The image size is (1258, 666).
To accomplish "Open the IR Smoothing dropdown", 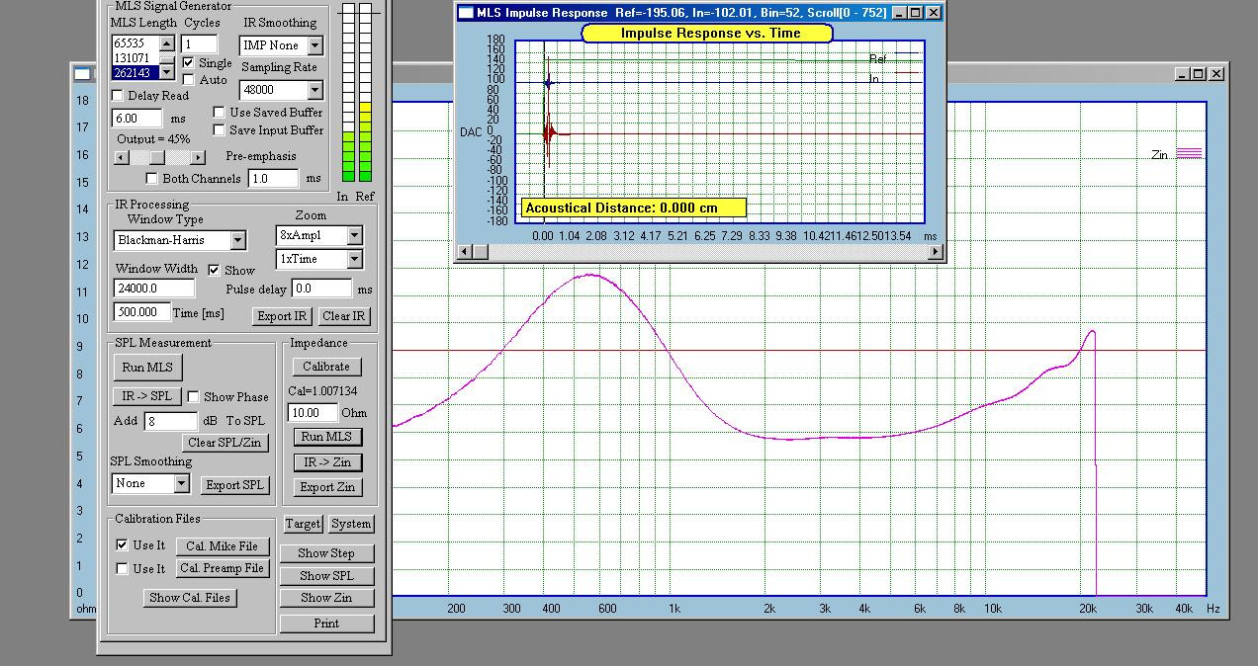I will click(314, 45).
